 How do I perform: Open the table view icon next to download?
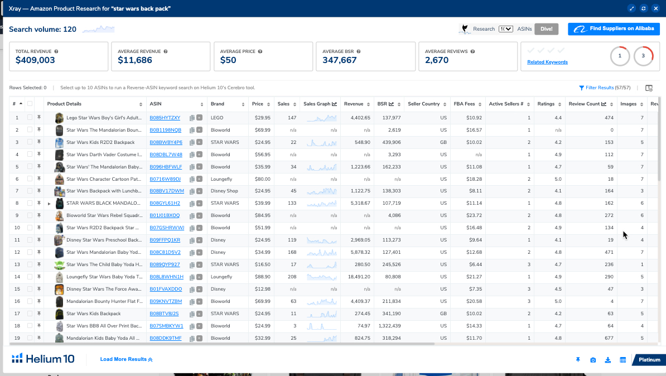click(x=623, y=360)
